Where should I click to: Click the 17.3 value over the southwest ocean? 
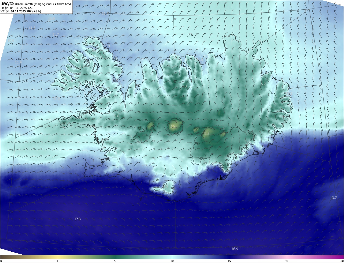coord(77,219)
